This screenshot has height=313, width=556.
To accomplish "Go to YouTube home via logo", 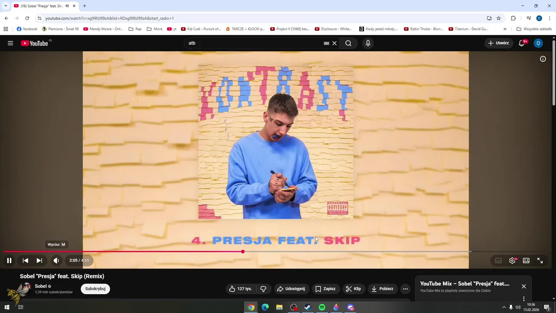I will pos(36,43).
